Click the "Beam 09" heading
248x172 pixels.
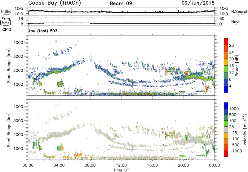121,3
